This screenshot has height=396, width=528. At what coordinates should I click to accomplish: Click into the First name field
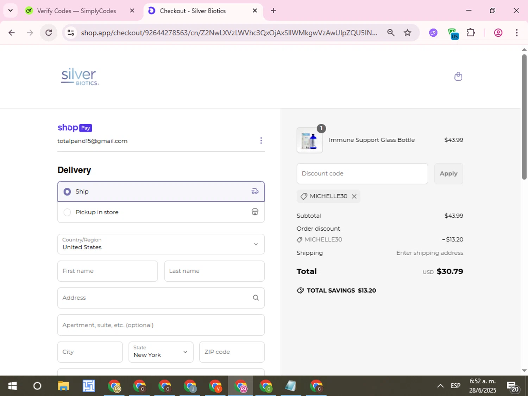click(x=108, y=271)
